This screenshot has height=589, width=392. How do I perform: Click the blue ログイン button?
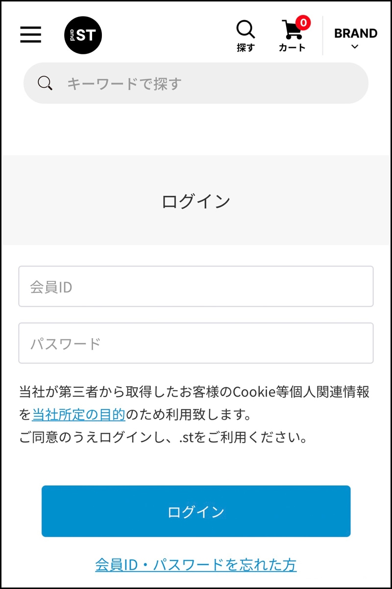[x=196, y=511]
